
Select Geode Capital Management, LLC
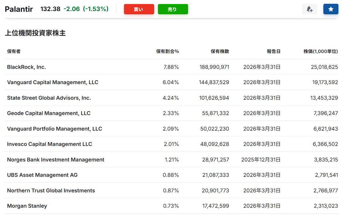tap(49, 113)
